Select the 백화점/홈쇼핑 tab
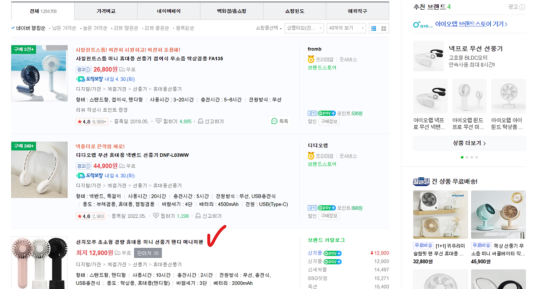The width and height of the screenshot is (540, 289). pos(232,11)
